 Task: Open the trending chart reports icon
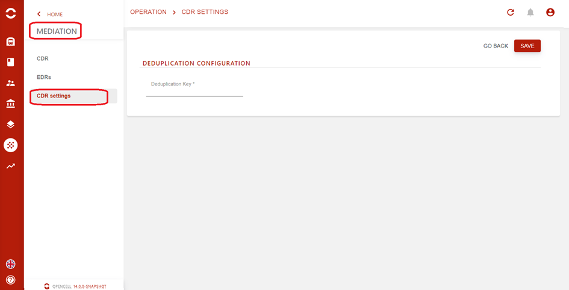10,166
